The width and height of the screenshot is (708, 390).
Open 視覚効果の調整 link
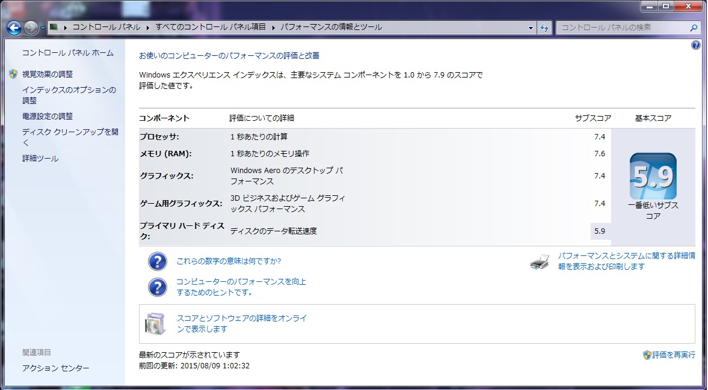(48, 74)
